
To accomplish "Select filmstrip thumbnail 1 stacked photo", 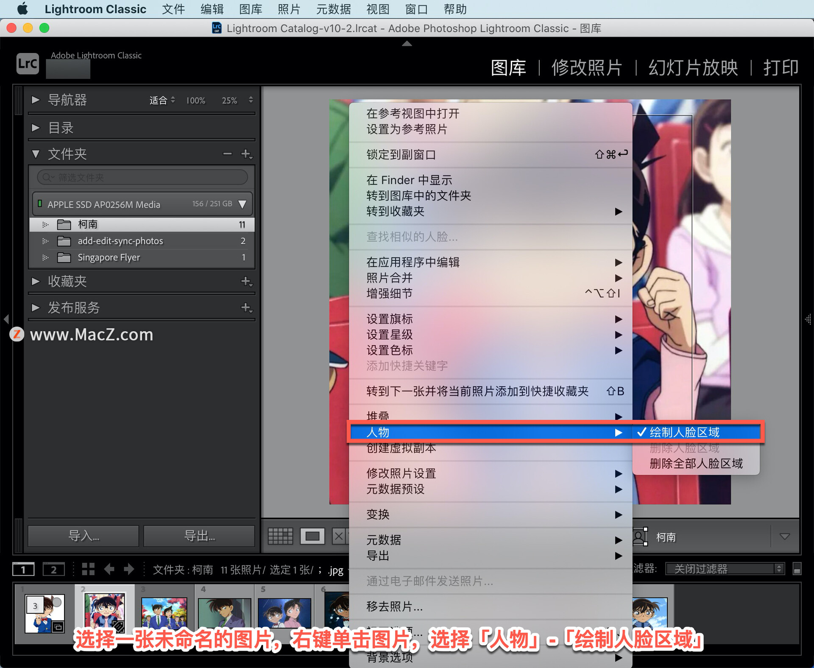I will [45, 613].
